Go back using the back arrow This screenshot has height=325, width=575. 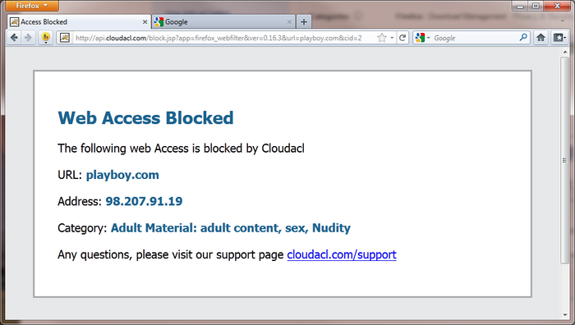coord(14,38)
